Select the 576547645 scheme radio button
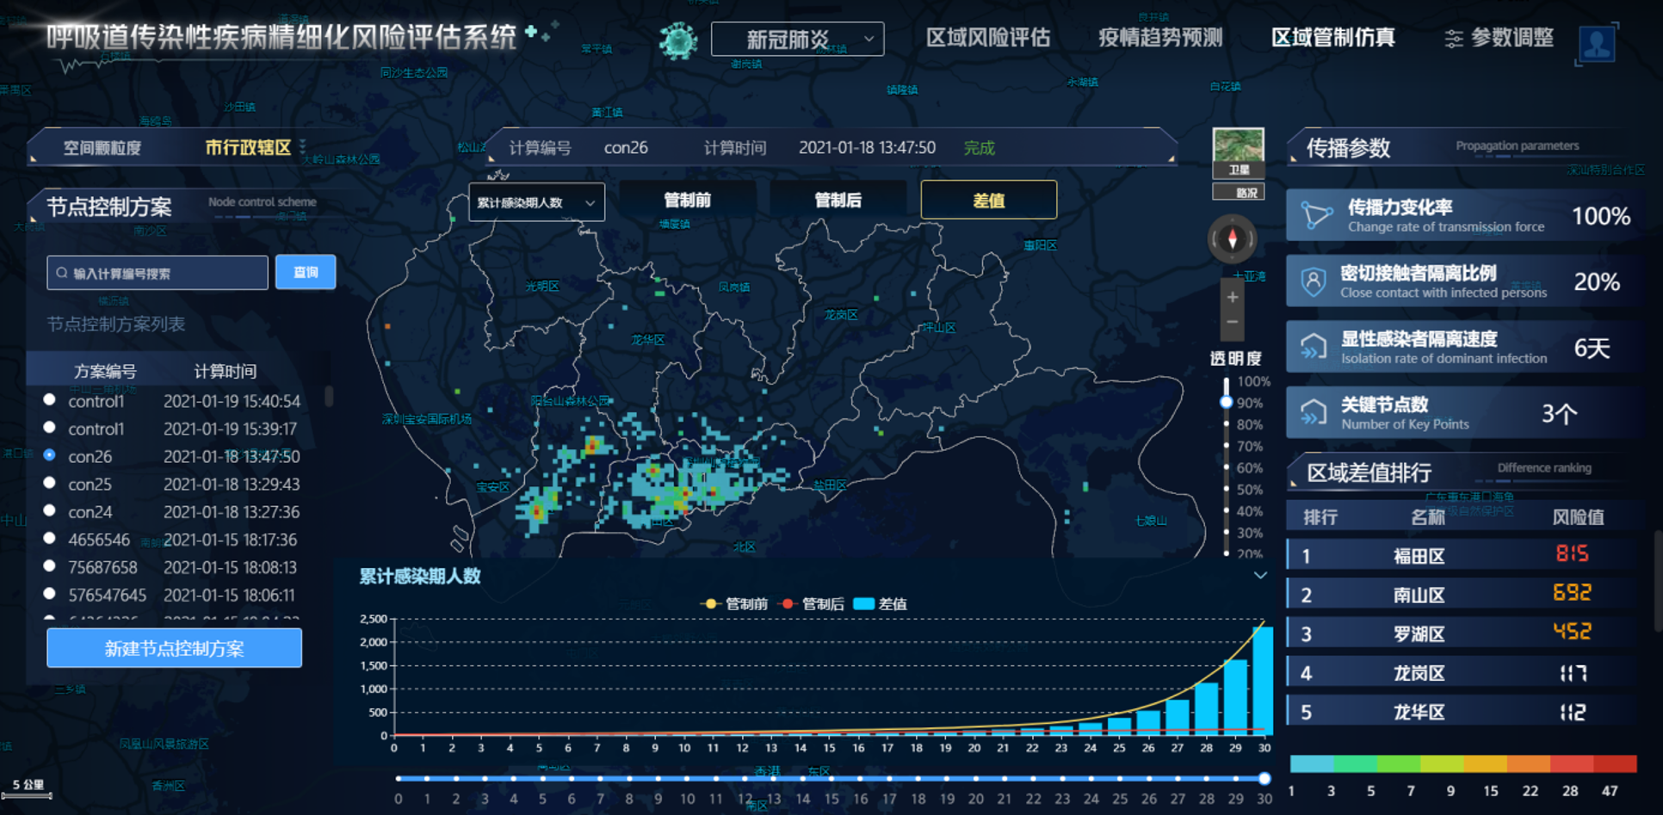Image resolution: width=1663 pixels, height=815 pixels. (50, 593)
